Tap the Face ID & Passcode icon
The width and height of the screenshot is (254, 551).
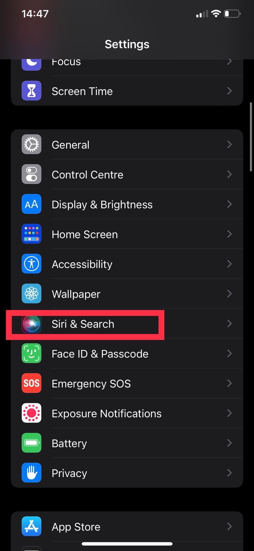31,353
